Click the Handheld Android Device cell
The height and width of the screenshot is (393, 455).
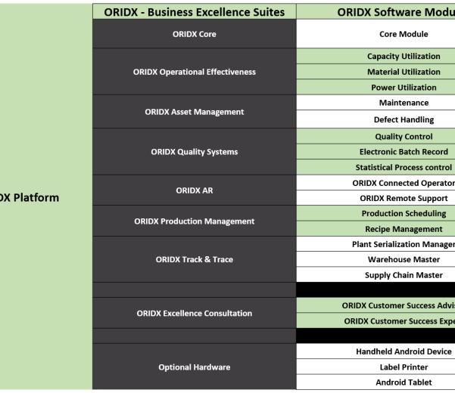pos(403,351)
